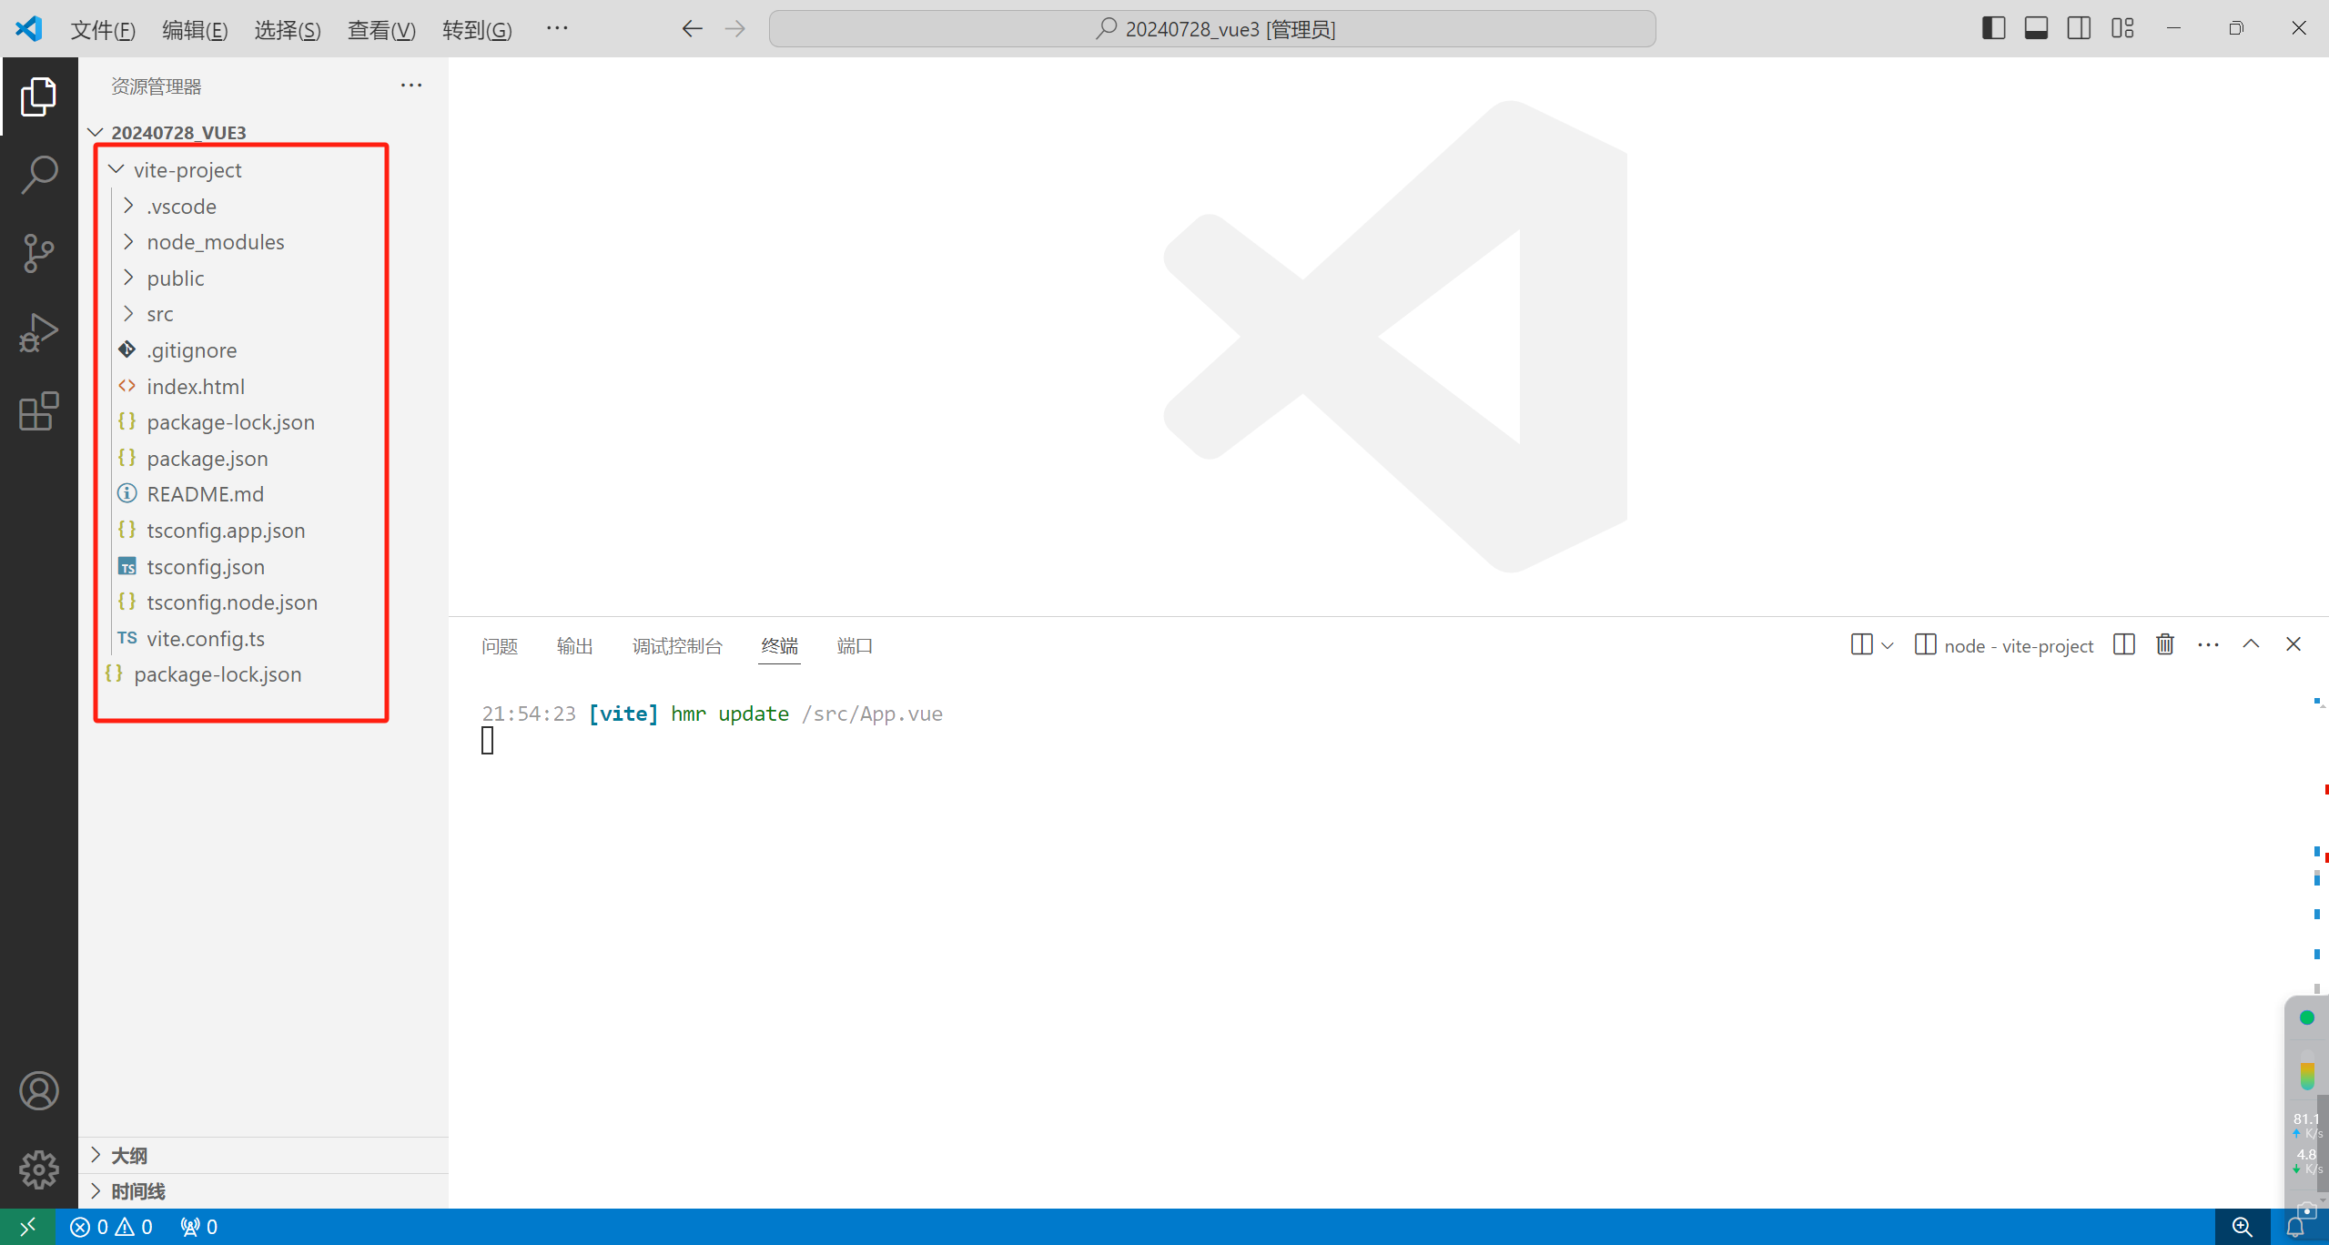Open the 查看(V) menu
This screenshot has width=2329, height=1245.
tap(381, 30)
